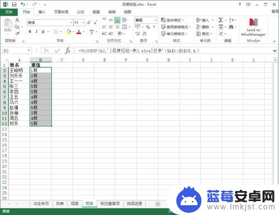Toggle Italic formatting
Image resolution: width=279 pixels, height=215 pixels.
click(36, 32)
